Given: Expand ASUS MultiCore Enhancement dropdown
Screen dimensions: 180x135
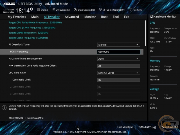Looking at the screenshot, I should pyautogui.click(x=118, y=59).
